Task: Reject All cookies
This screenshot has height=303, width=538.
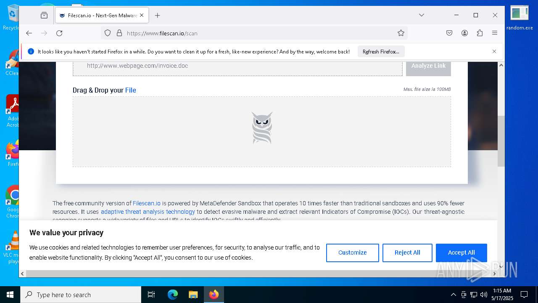Action: pos(407,252)
